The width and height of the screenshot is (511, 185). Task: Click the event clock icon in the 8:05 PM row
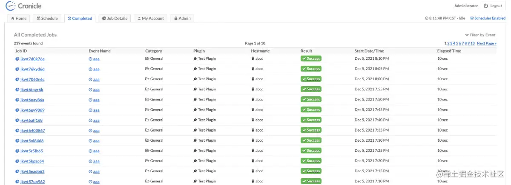pyautogui.click(x=90, y=69)
